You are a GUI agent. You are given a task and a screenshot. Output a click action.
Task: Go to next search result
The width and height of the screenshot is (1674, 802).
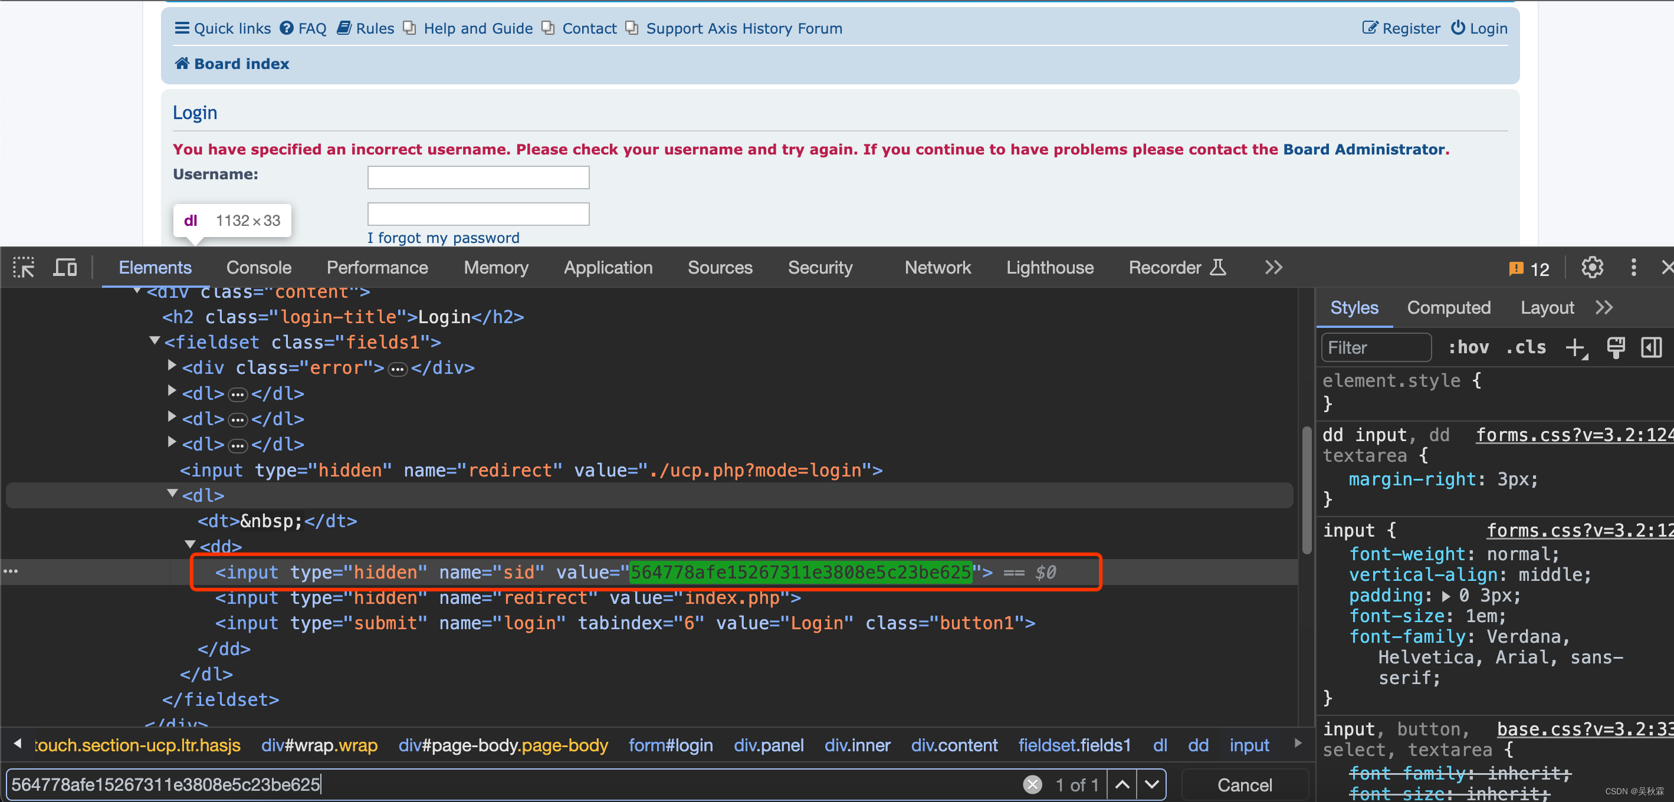tap(1151, 785)
